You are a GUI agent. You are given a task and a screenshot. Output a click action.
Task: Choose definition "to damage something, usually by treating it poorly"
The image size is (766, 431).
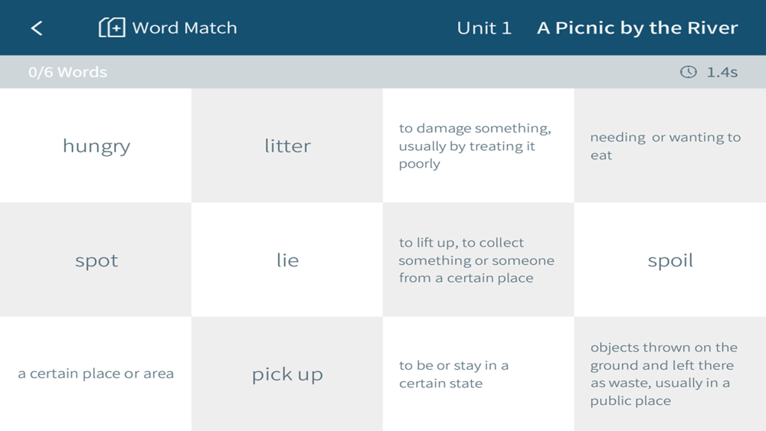point(479,145)
